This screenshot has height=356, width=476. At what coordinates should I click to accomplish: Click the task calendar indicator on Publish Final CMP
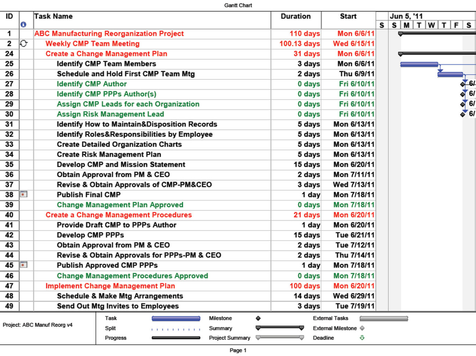pyautogui.click(x=24, y=195)
